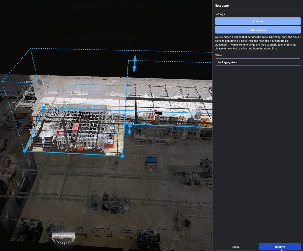Place cursor after "Packaging Area" text
This screenshot has height=251, width=303.
[237, 62]
